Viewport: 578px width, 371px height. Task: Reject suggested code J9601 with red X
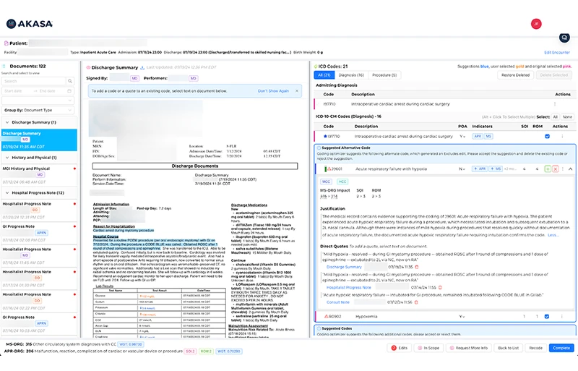pyautogui.click(x=555, y=169)
